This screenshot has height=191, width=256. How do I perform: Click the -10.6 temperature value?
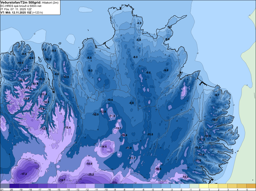click(x=20, y=63)
